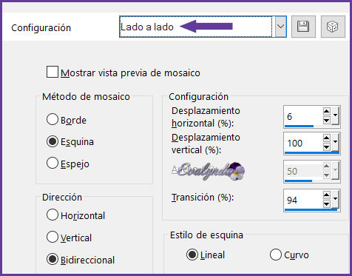
Task: Decrease vertical offset with down arrow
Action: coord(326,147)
